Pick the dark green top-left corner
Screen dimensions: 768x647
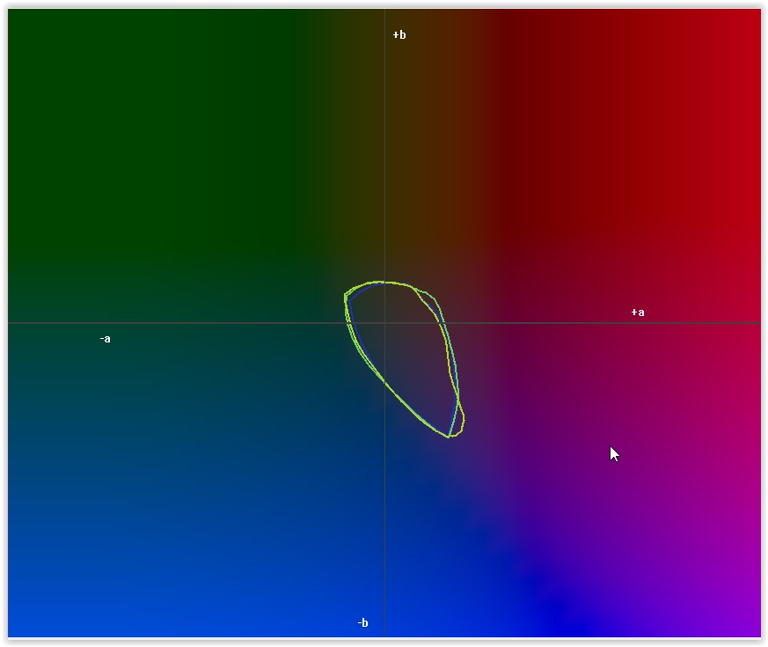(22, 22)
